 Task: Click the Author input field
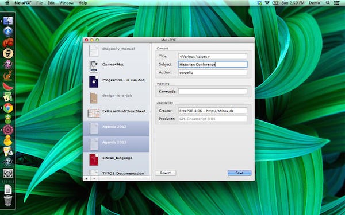click(213, 72)
